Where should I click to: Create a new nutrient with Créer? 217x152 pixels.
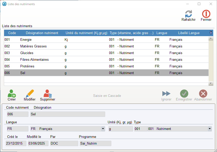(12, 94)
